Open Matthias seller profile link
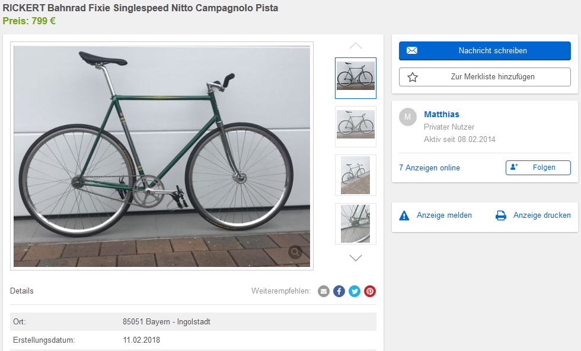The width and height of the screenshot is (581, 351). tap(442, 114)
